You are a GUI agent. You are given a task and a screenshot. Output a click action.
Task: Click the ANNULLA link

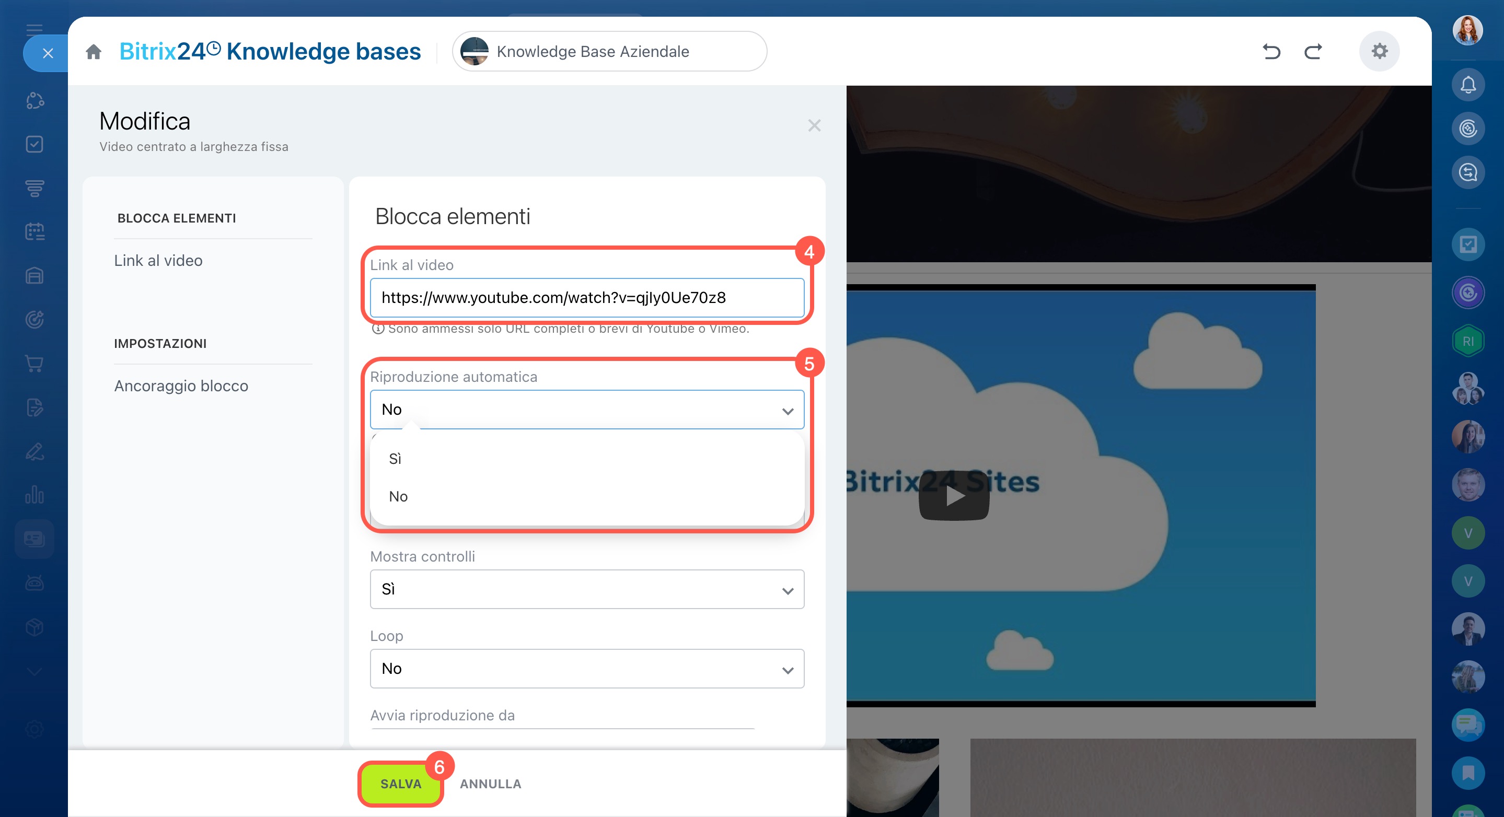(x=490, y=784)
